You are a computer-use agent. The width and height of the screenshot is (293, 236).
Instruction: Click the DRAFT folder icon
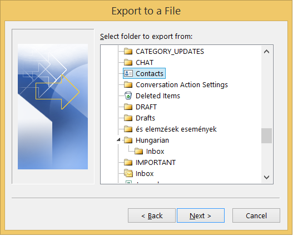pyautogui.click(x=128, y=107)
